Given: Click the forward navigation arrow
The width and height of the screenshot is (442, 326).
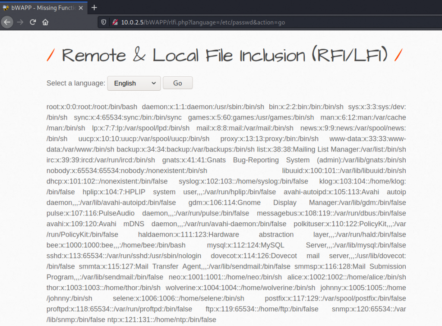Looking at the screenshot, I should (20, 22).
